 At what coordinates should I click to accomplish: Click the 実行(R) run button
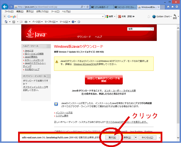112,138
